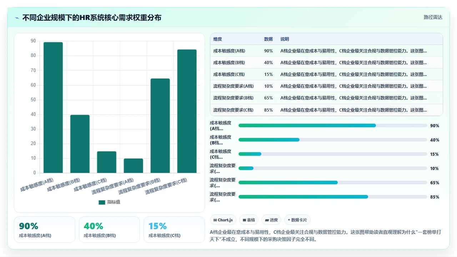Screen dimensions: 457x257
Task: Click the 90 y-axis tick label
Action: click(x=33, y=41)
